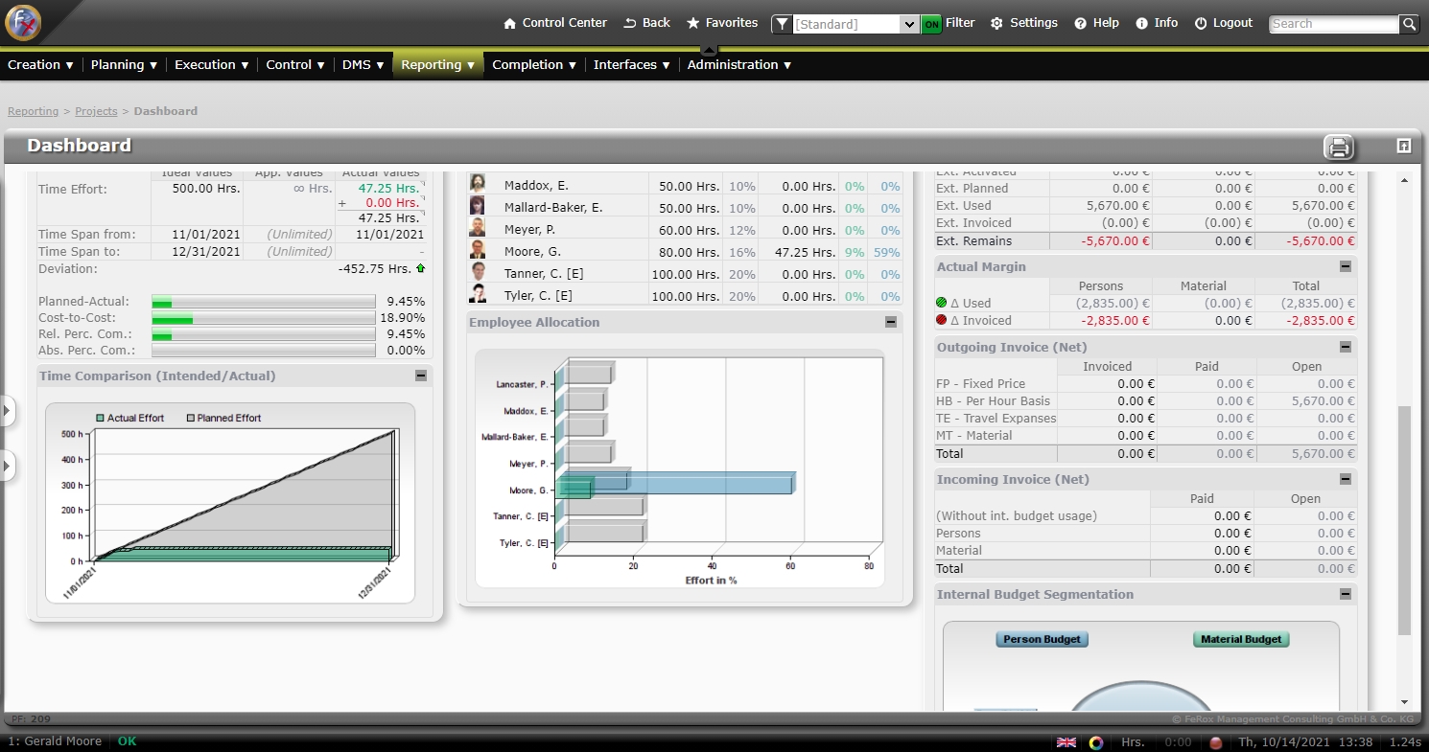The width and height of the screenshot is (1429, 752).
Task: Click the Actual Effort legend swatch
Action: click(100, 418)
